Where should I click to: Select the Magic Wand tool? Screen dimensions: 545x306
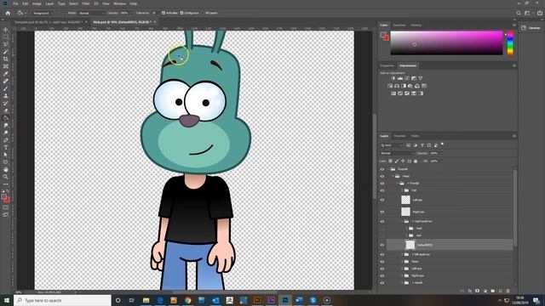pos(6,52)
